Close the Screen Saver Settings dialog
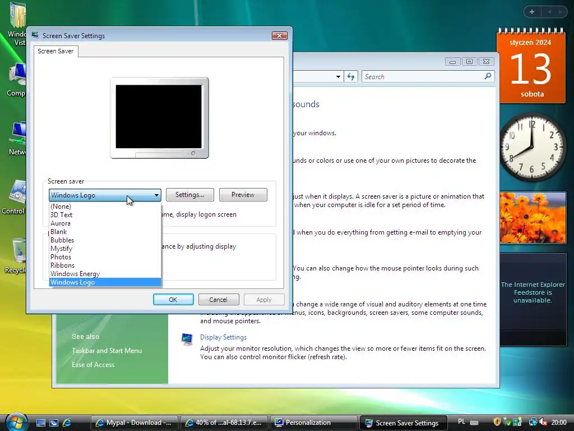The height and width of the screenshot is (431, 574). coord(279,35)
